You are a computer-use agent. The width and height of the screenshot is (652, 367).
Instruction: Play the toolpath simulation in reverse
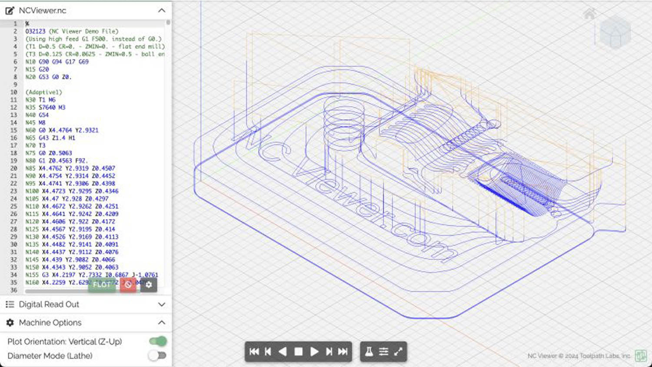[x=283, y=352]
